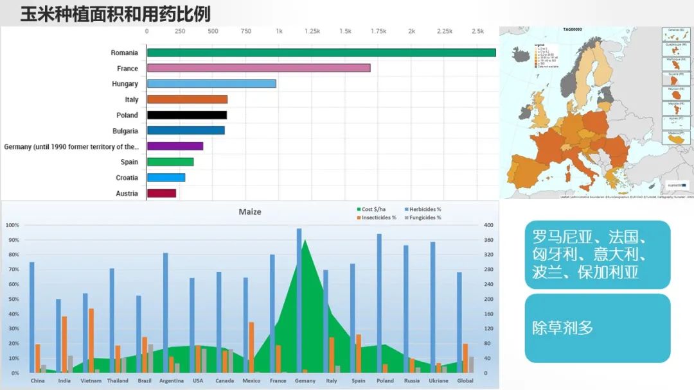Click the blue Herbicides % legend swatch
Image resolution: width=694 pixels, height=390 pixels.
tap(406, 209)
